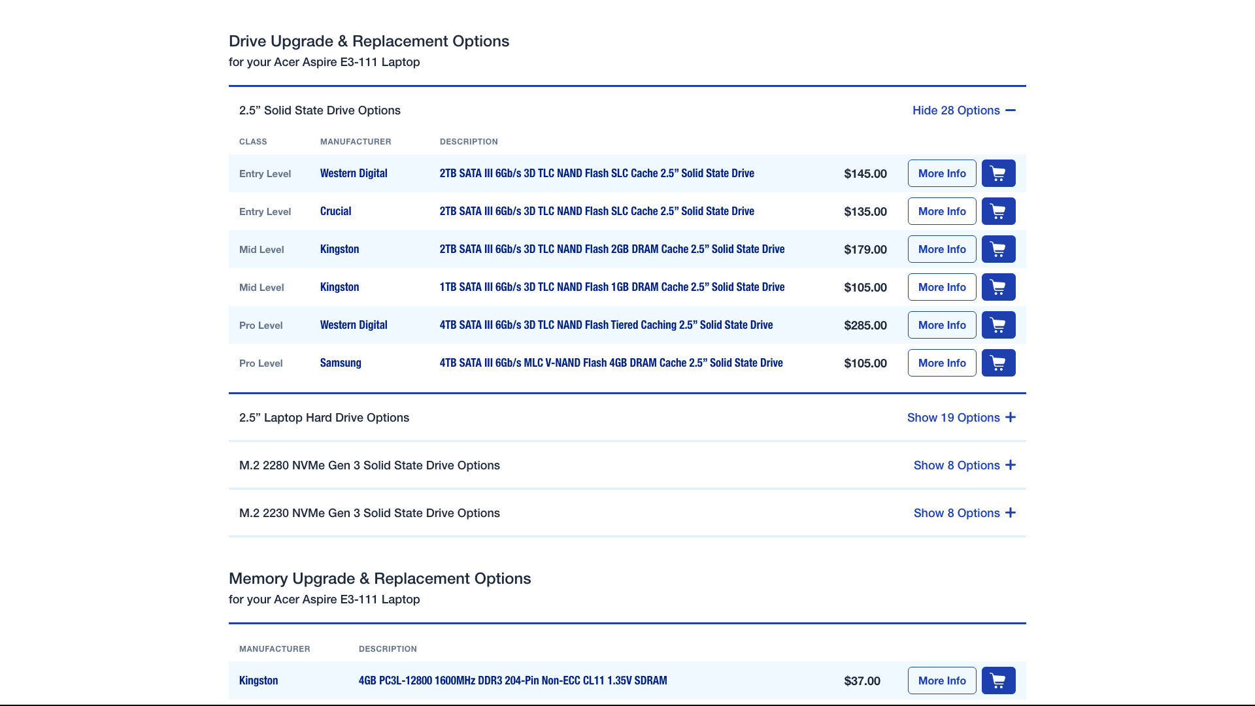The height and width of the screenshot is (706, 1255).
Task: Open More Info for Western Digital 2TB drive
Action: 942,173
